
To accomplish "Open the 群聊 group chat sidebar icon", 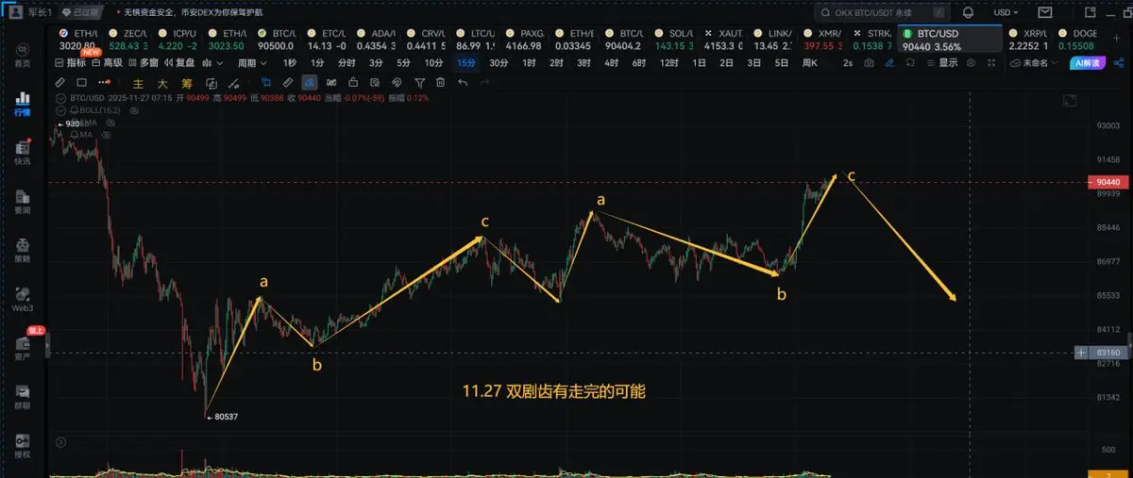I will 21,398.
